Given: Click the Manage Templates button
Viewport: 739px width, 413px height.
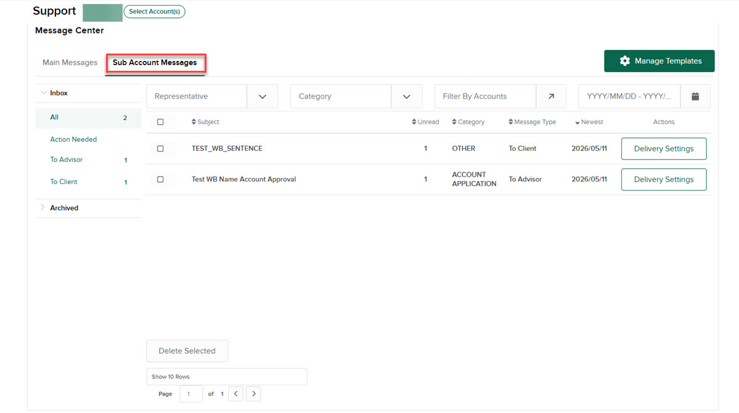Looking at the screenshot, I should coord(659,61).
